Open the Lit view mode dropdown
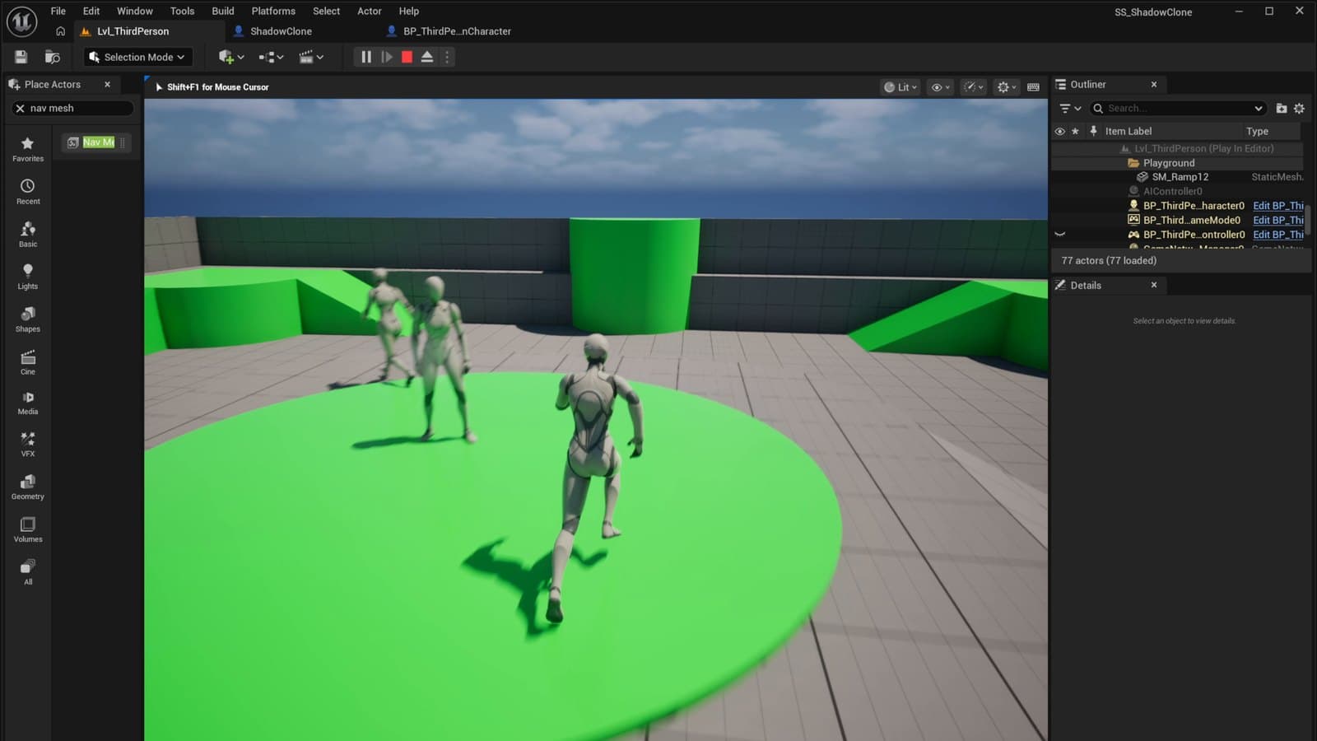Viewport: 1317px width, 741px height. click(x=900, y=87)
